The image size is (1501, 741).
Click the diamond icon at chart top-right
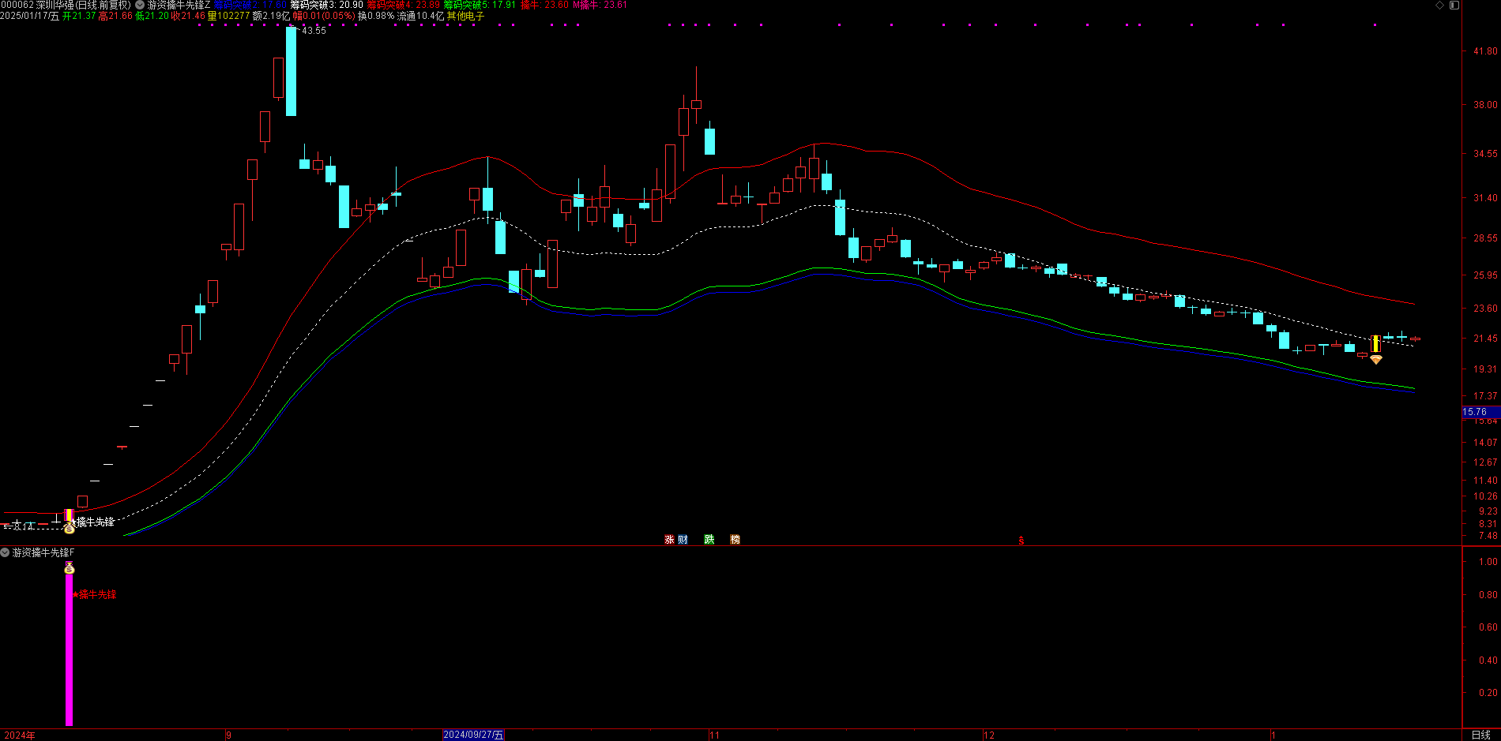pyautogui.click(x=1439, y=6)
